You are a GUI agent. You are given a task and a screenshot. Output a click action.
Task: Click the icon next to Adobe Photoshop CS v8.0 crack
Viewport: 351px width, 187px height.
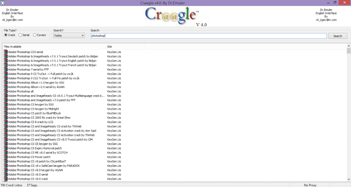click(5, 179)
